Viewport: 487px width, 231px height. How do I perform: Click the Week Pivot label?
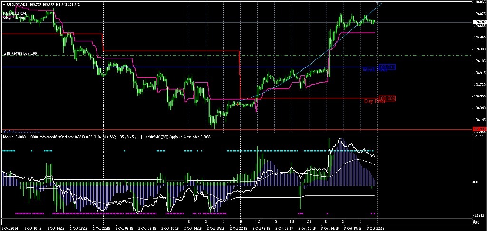[x=375, y=69]
